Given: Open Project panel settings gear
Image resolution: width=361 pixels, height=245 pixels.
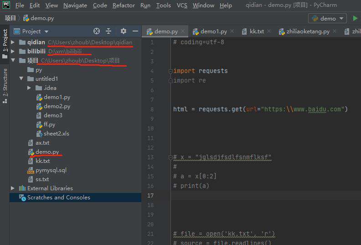Looking at the screenshot, I should click(x=124, y=31).
